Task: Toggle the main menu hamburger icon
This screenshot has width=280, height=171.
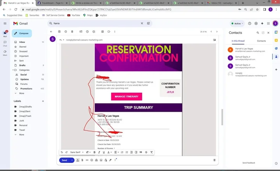Action: [5, 23]
